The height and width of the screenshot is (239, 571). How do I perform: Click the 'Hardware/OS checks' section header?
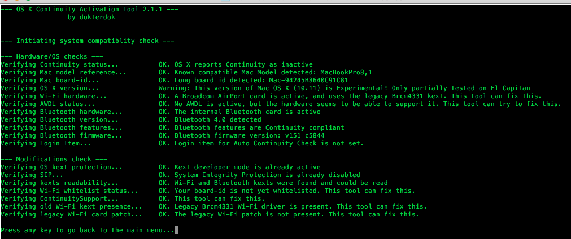tap(52, 56)
